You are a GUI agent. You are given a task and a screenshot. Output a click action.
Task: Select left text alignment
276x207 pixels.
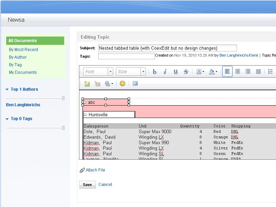(x=227, y=72)
